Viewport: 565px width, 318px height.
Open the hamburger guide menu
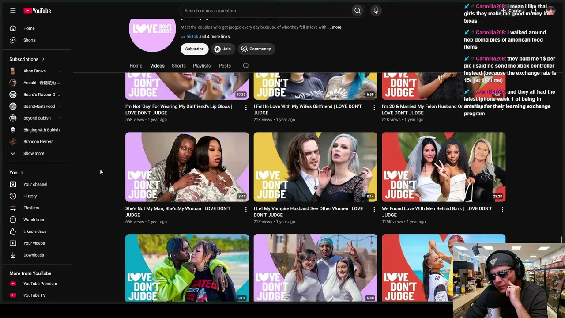coord(13,11)
